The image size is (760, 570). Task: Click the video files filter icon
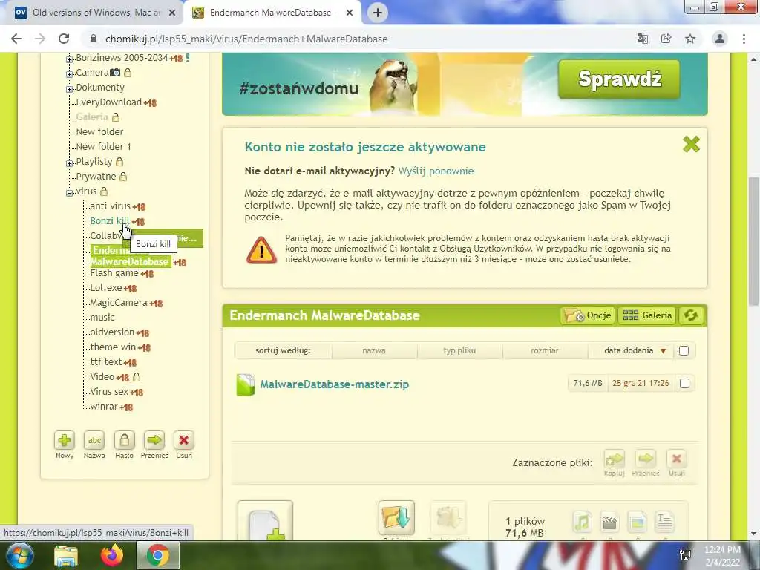pos(609,522)
